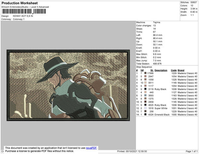Click the Stops value '14'
Image resolution: width=199 pixels, height=154 pixels.
[154, 29]
